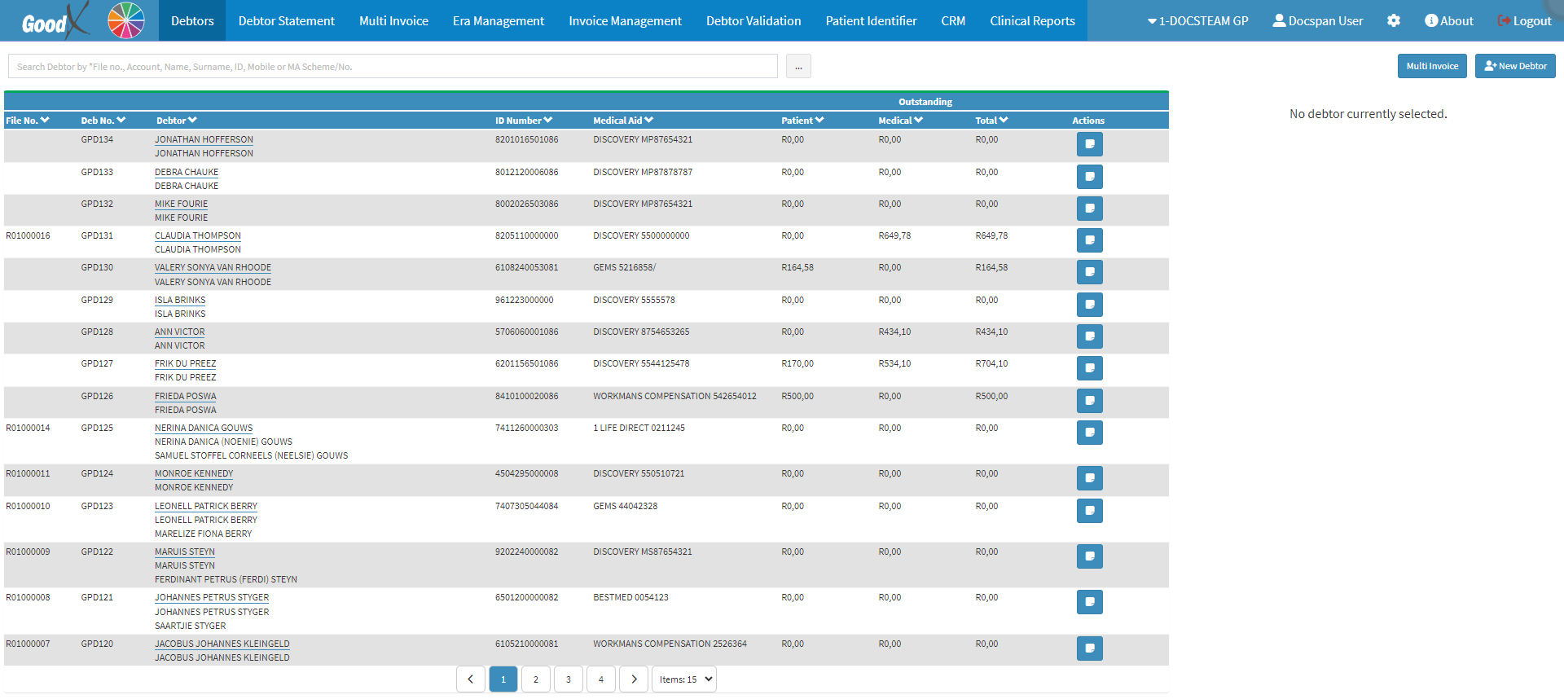Go to page 3 of results

[x=569, y=679]
